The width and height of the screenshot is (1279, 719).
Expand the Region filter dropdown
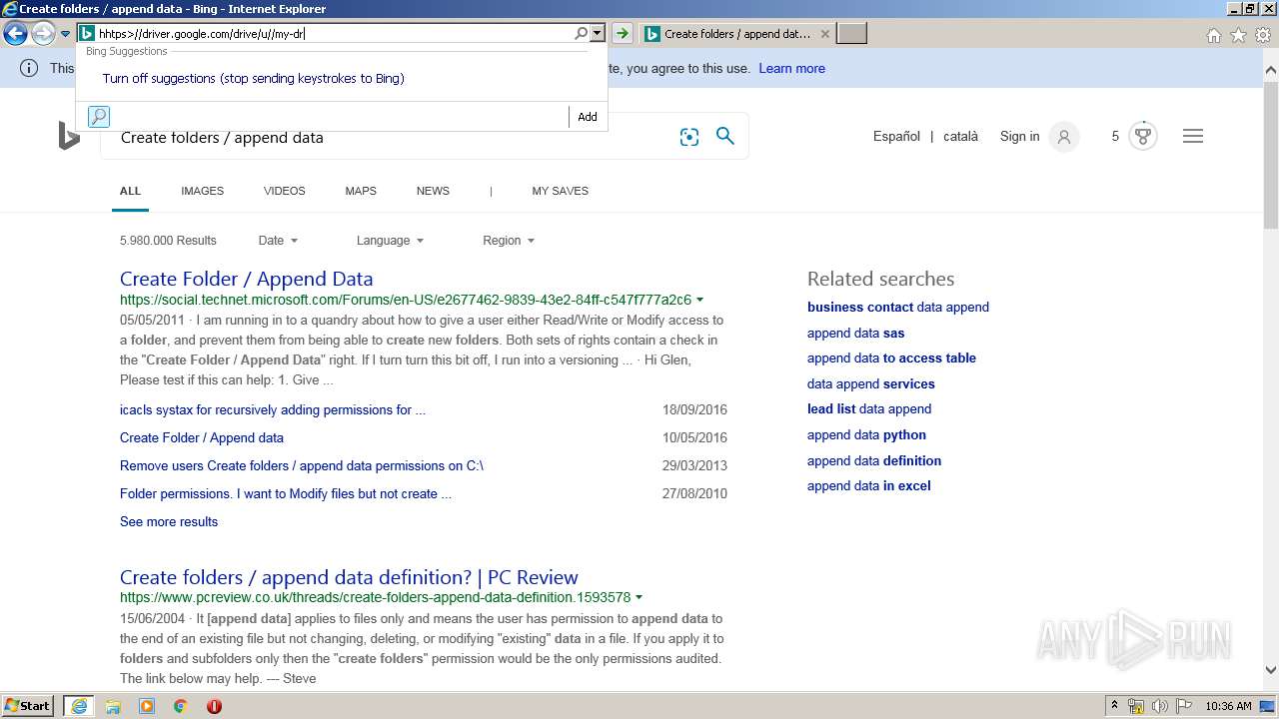tap(509, 241)
